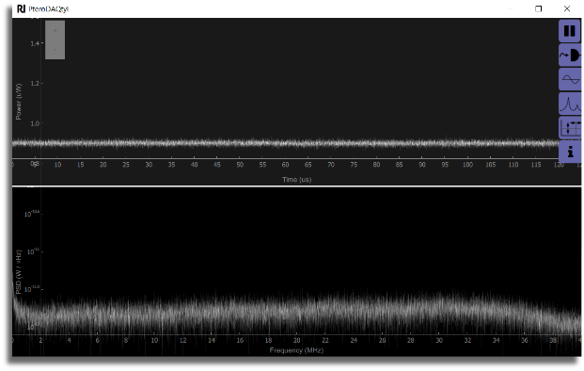Click the Time (us) axis label
Image resolution: width=584 pixels, height=371 pixels.
[x=296, y=180]
